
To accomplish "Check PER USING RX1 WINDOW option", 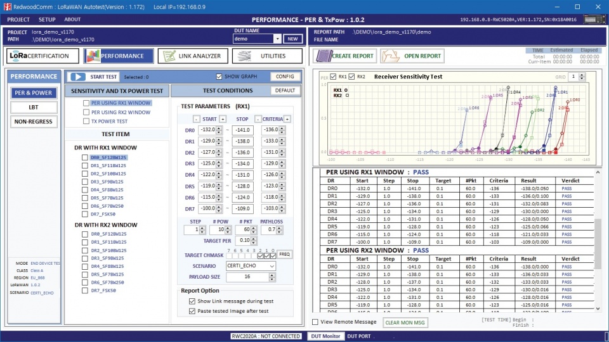I will click(86, 103).
